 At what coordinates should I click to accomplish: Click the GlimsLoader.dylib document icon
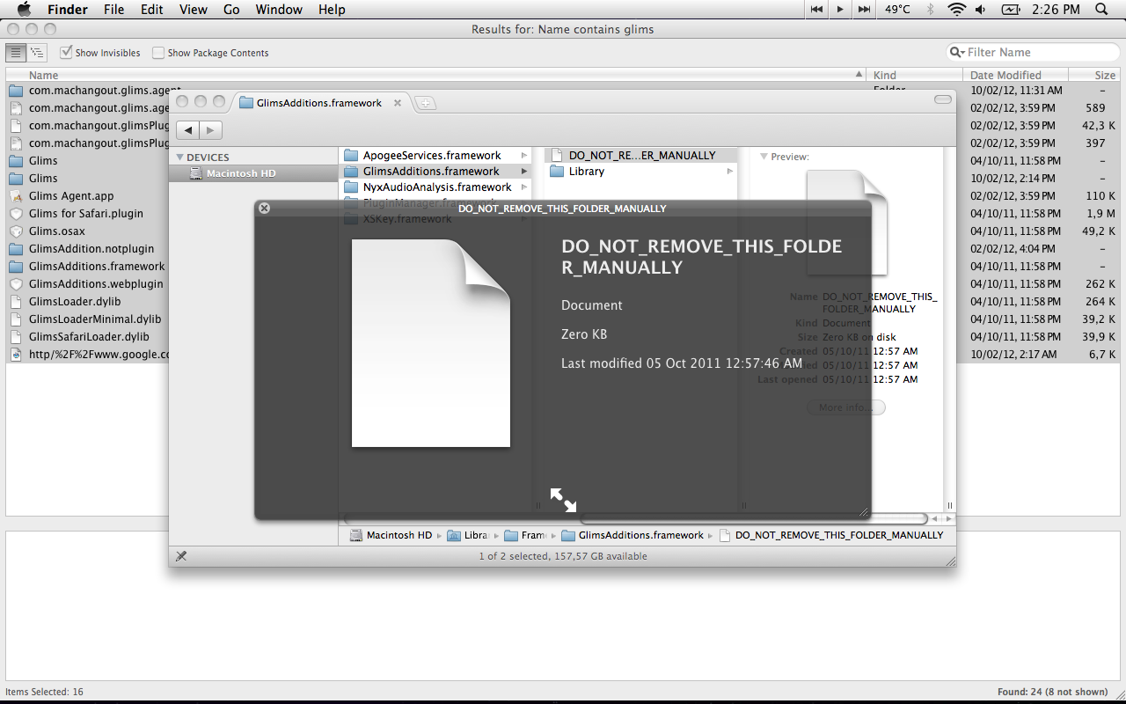[x=16, y=302]
